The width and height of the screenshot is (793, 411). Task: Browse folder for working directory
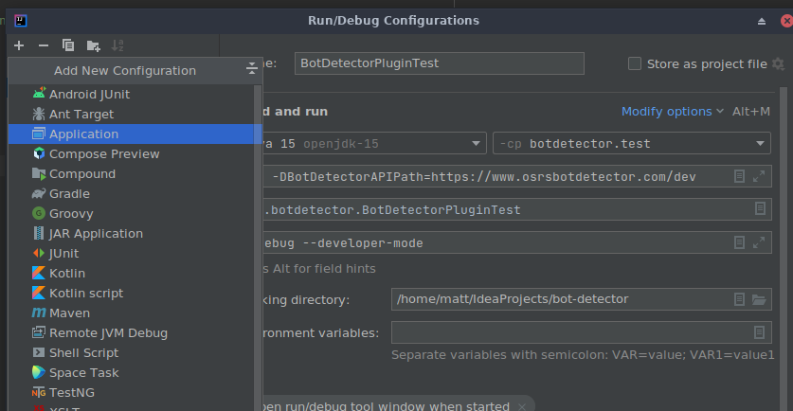[759, 299]
